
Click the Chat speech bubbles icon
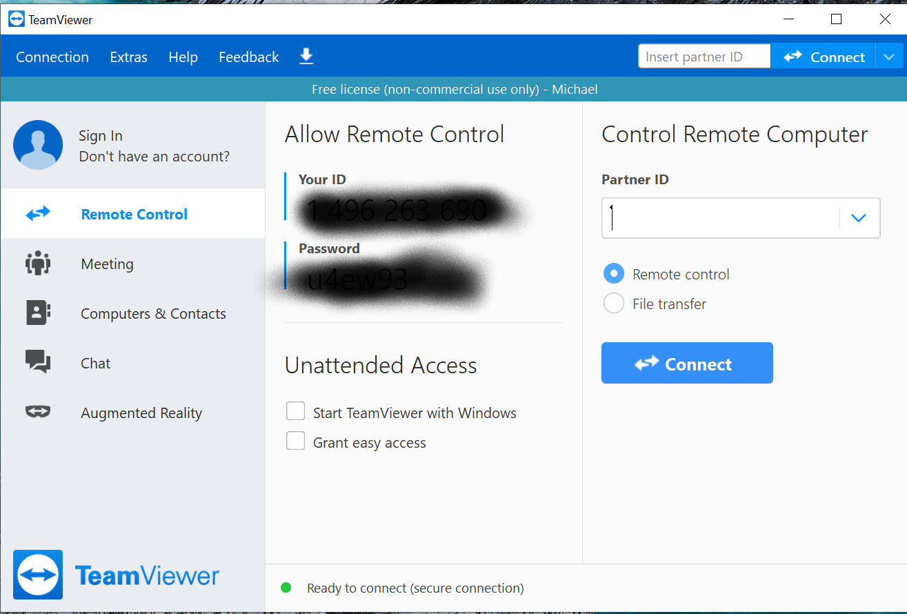point(38,362)
